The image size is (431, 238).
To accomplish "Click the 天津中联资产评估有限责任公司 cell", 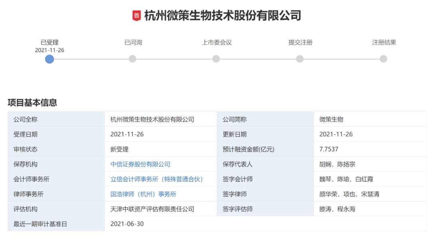I will 152,209.
